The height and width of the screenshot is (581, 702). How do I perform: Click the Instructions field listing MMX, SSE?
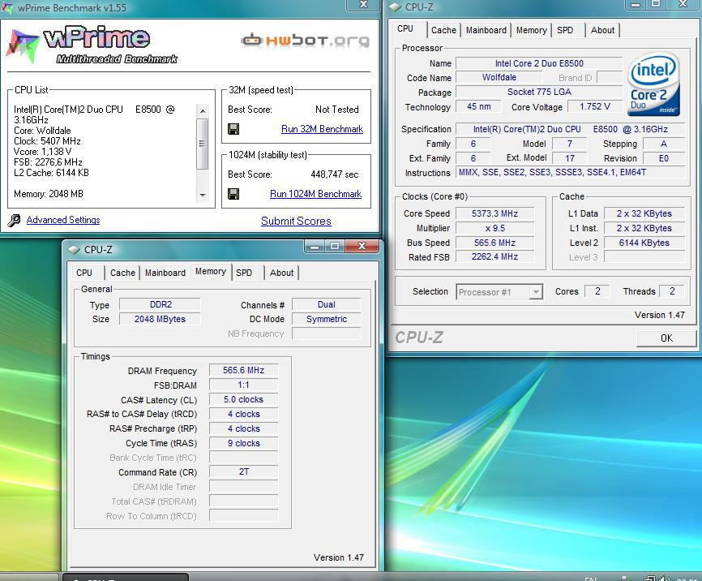point(571,172)
